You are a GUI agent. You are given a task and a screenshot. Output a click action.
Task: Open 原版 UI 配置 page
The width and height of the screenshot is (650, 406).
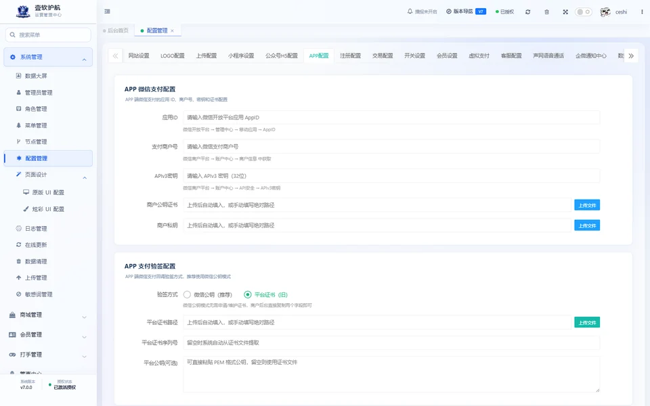click(48, 193)
